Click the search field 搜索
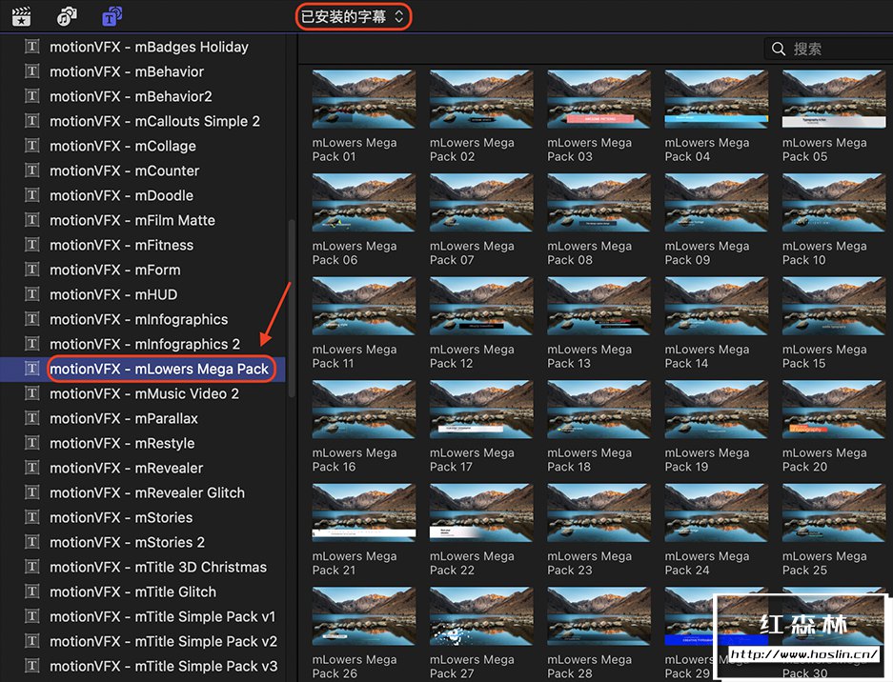Viewport: 893px width, 682px height. coord(828,49)
